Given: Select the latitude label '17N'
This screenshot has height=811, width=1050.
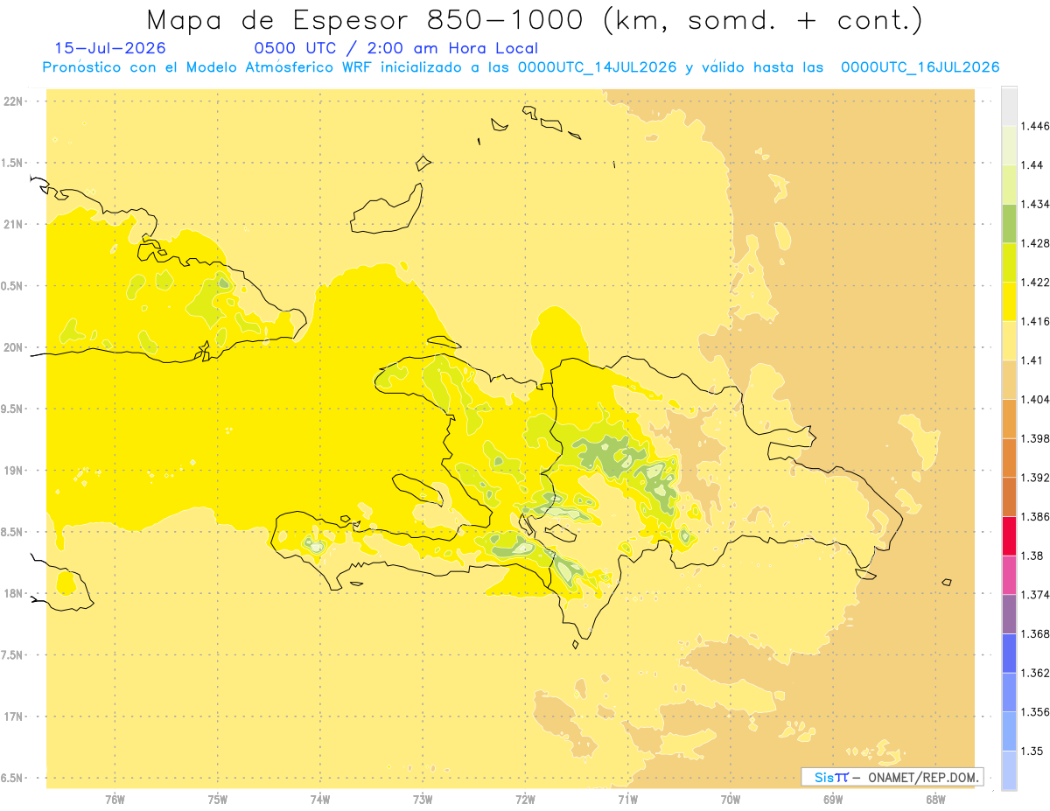Looking at the screenshot, I should pos(15,717).
